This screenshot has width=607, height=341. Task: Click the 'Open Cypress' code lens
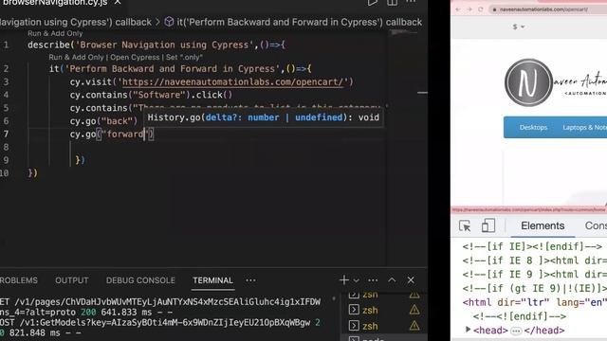[x=135, y=57]
